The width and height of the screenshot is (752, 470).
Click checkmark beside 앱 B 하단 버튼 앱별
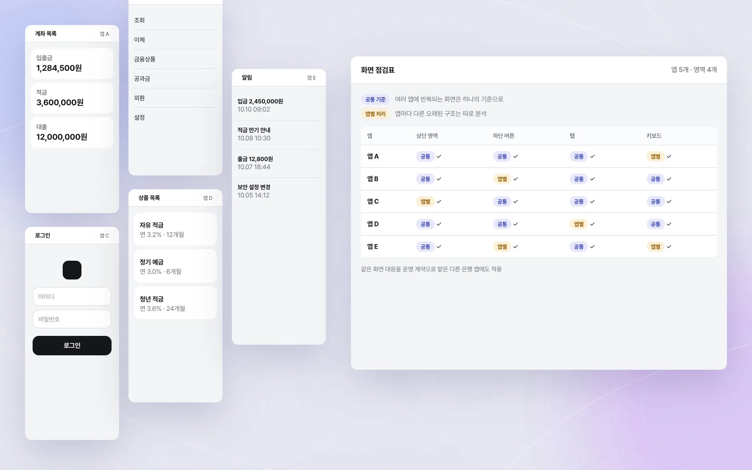point(516,179)
